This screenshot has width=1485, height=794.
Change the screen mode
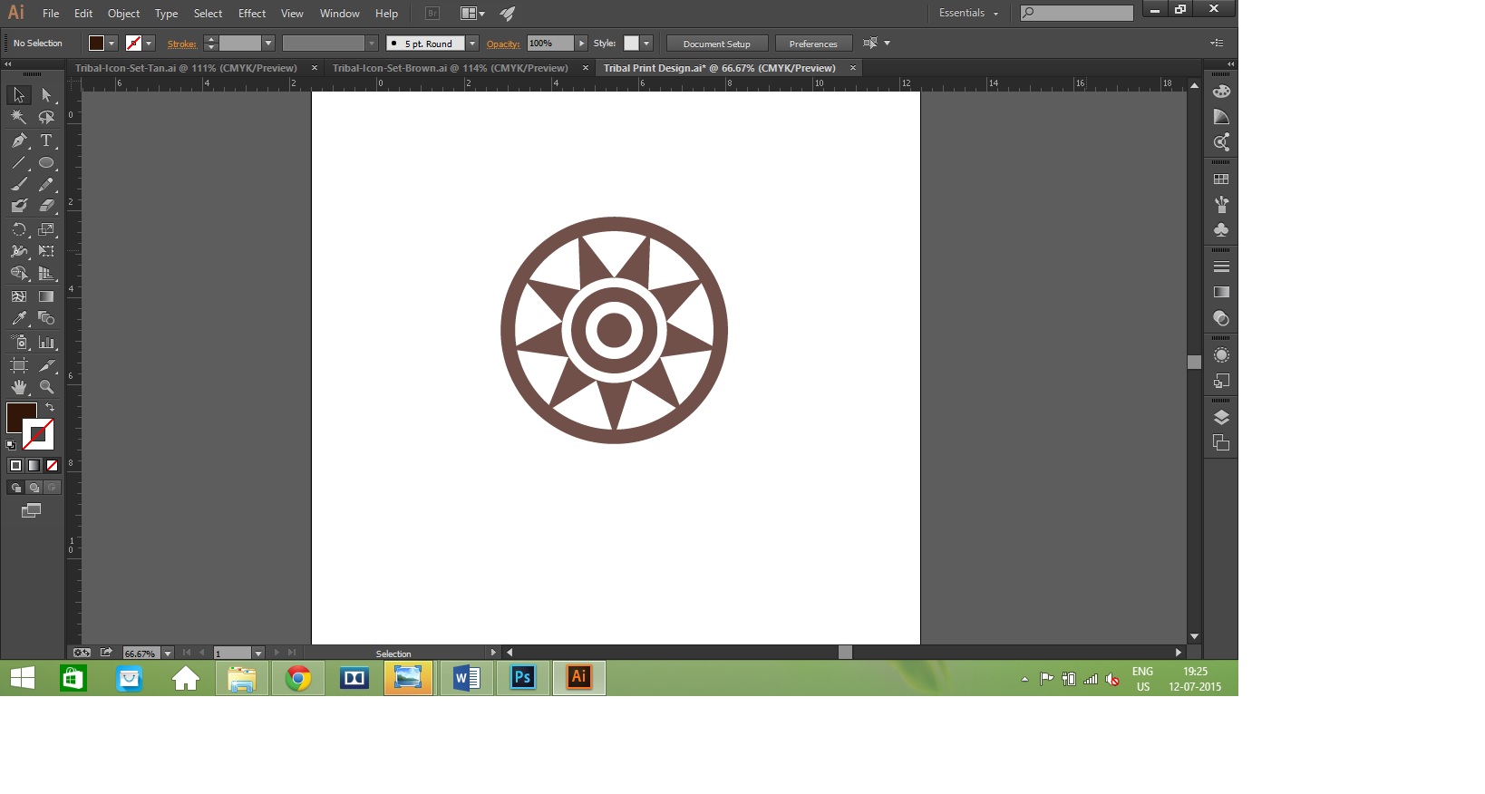[31, 511]
